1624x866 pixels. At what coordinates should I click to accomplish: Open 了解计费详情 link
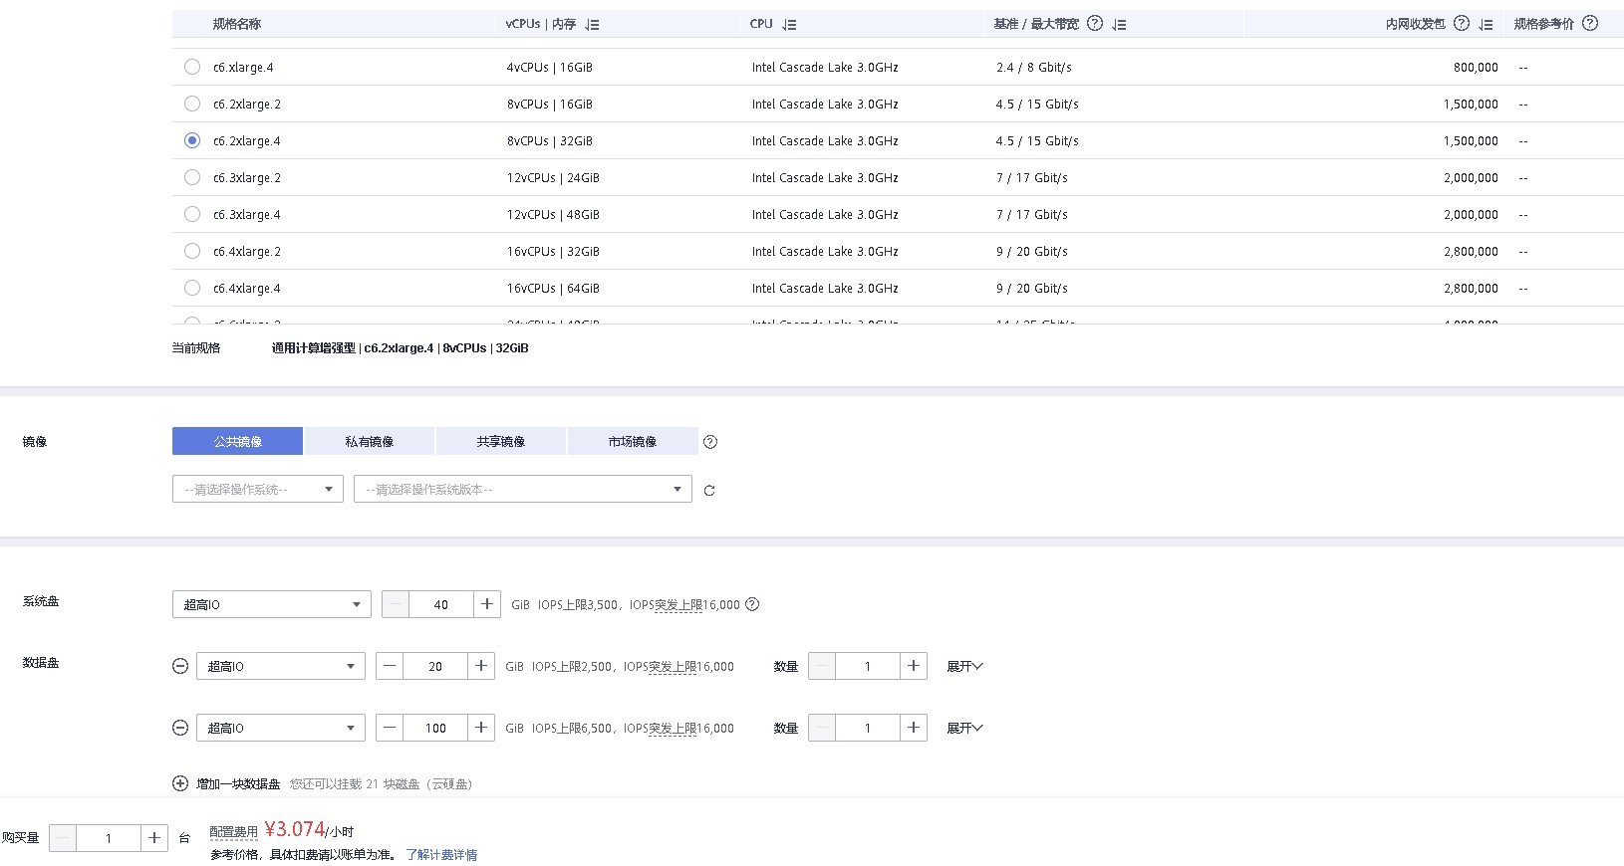coord(441,855)
